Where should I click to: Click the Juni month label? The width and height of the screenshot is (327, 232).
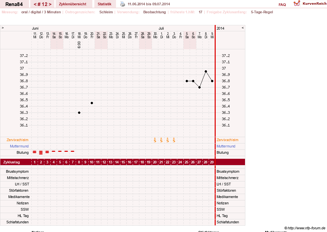pos(35,28)
